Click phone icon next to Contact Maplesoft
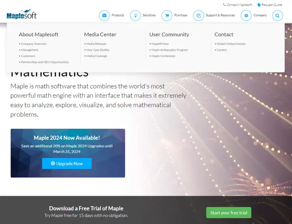The image size is (292, 224). pos(224,4)
